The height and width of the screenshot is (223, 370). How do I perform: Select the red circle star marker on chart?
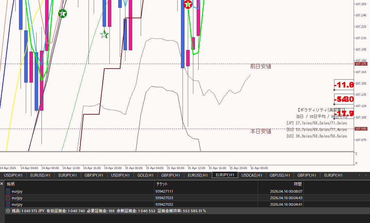(188, 4)
